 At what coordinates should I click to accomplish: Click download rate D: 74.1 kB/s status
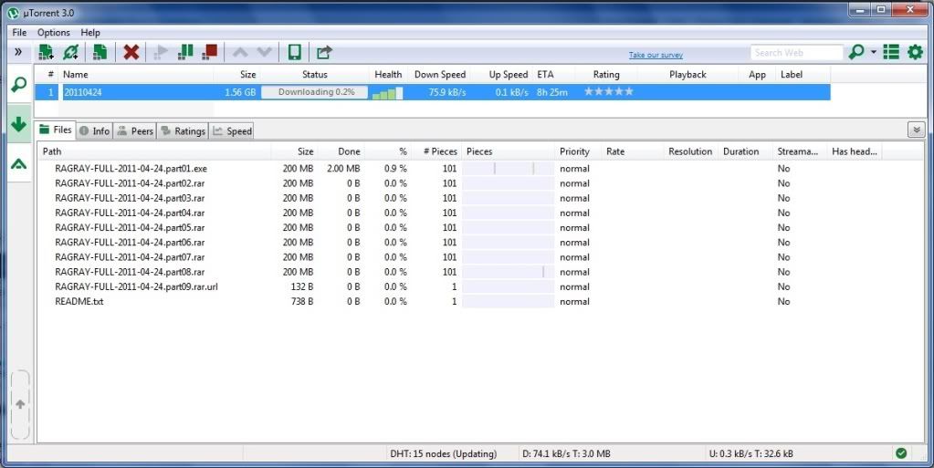click(566, 453)
